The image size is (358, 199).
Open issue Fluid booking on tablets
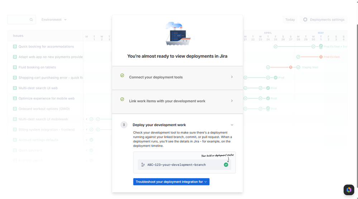37,67
